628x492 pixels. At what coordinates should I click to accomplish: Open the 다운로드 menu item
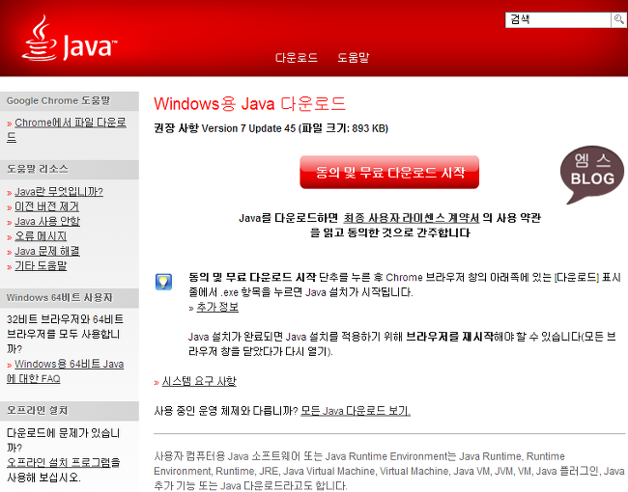pos(297,58)
